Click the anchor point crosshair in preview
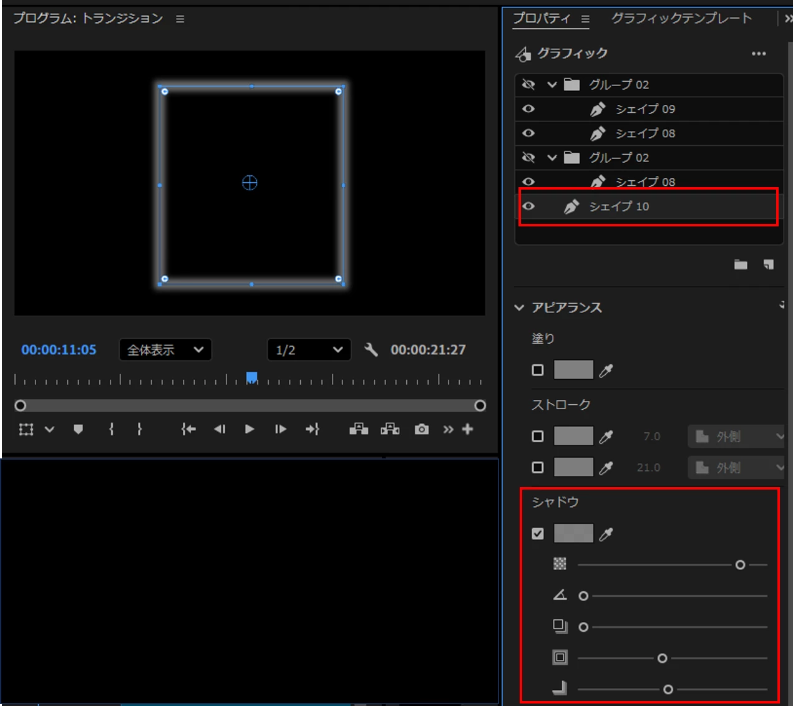The height and width of the screenshot is (706, 793). pos(250,183)
